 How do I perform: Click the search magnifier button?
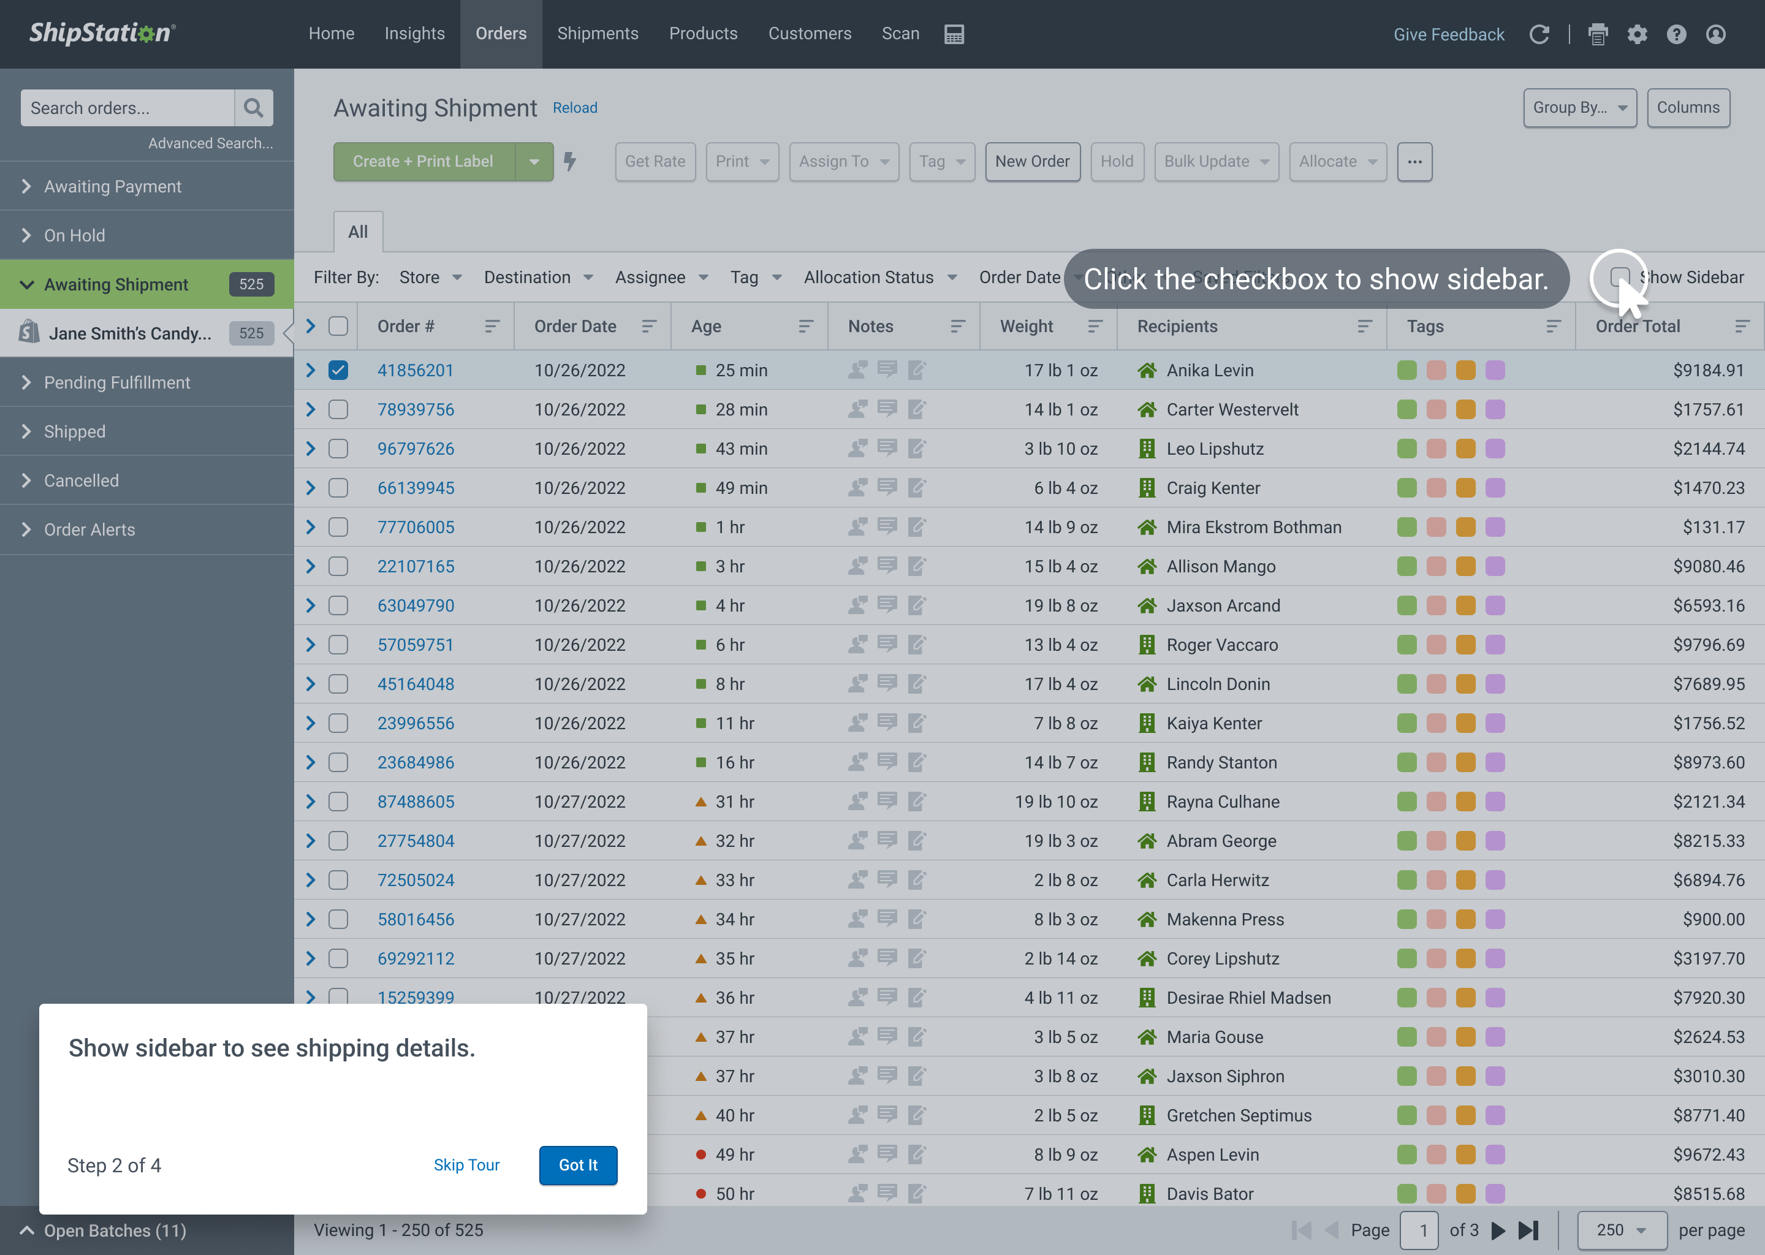254,108
